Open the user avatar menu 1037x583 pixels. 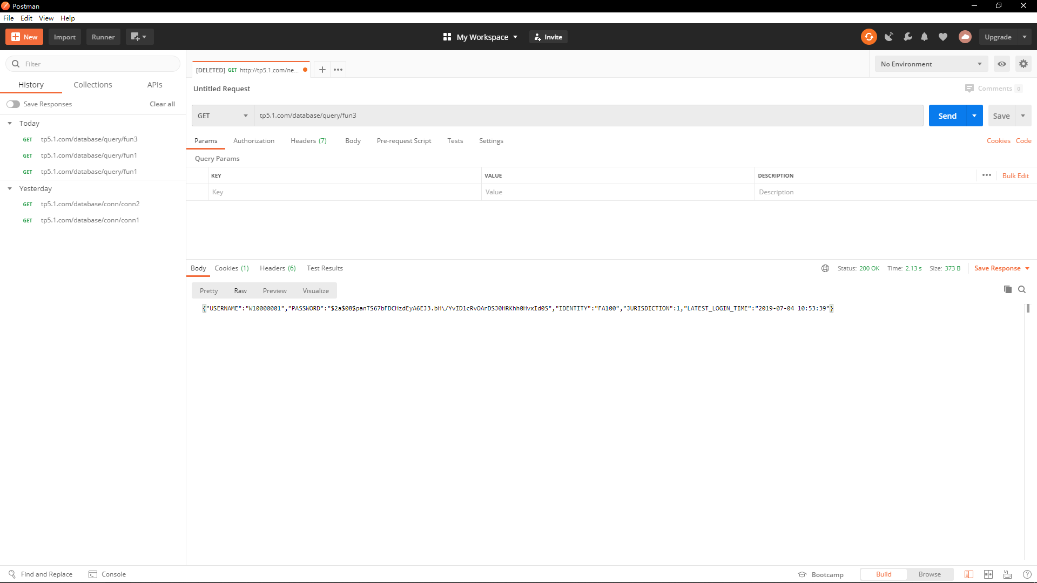pyautogui.click(x=965, y=37)
